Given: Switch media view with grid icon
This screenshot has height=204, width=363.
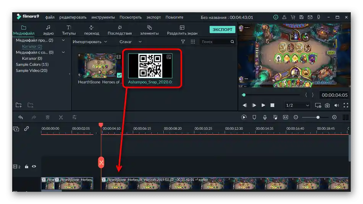Looking at the screenshot, I should [x=193, y=42].
